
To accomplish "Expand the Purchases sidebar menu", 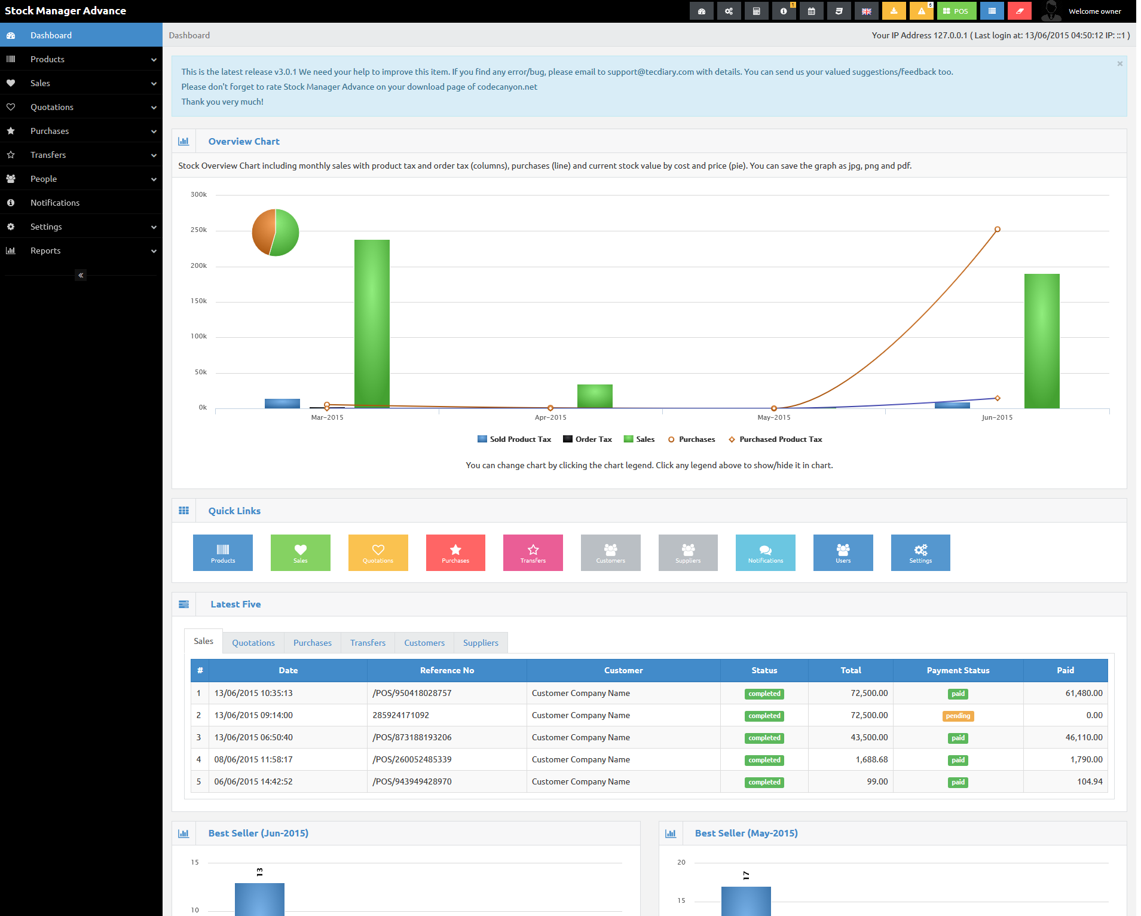I will coord(81,131).
